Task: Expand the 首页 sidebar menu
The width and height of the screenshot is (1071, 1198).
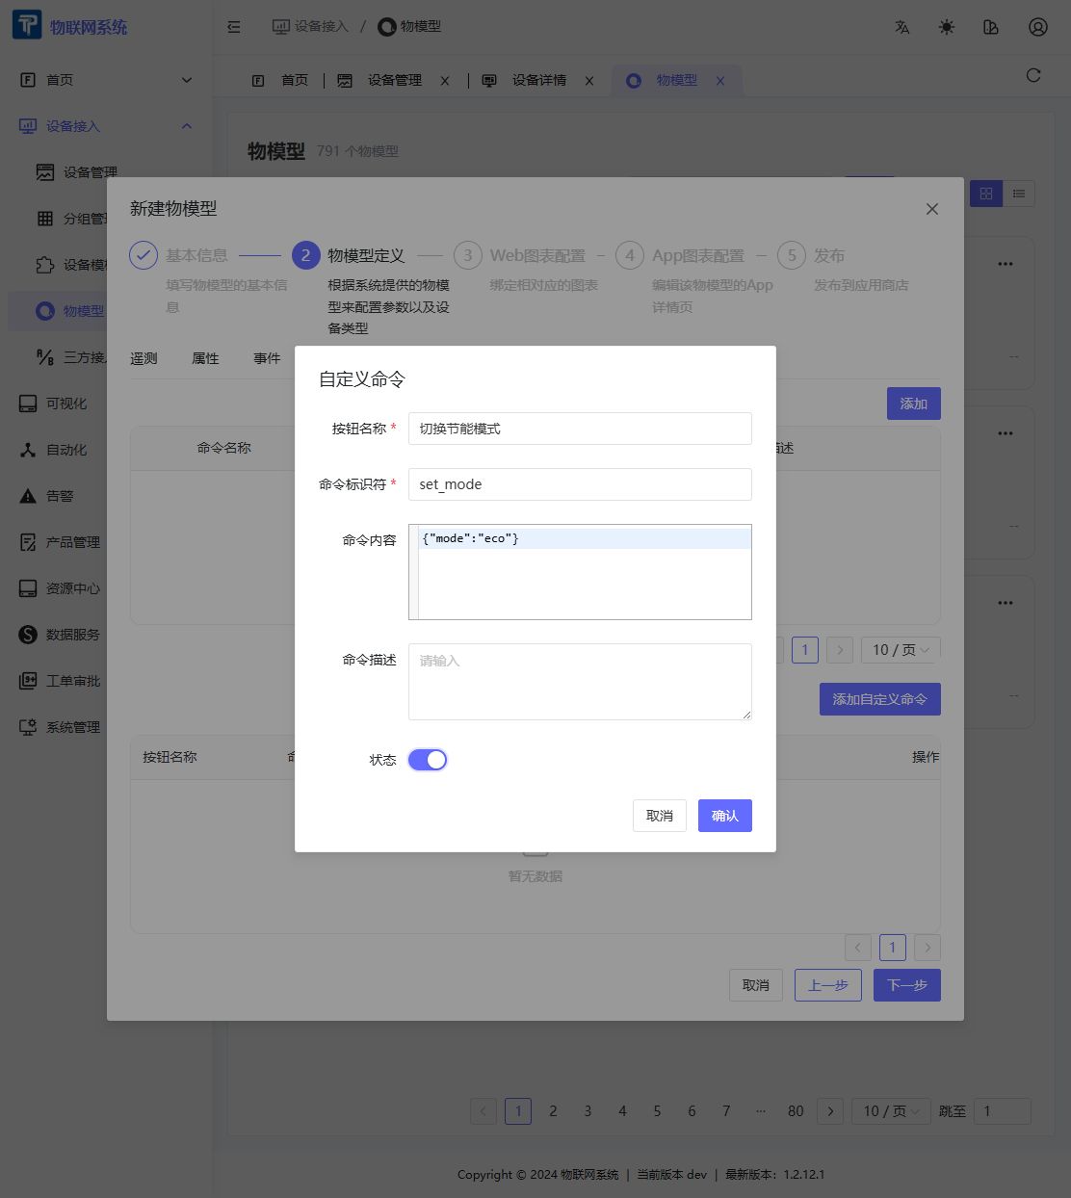Action: click(106, 80)
